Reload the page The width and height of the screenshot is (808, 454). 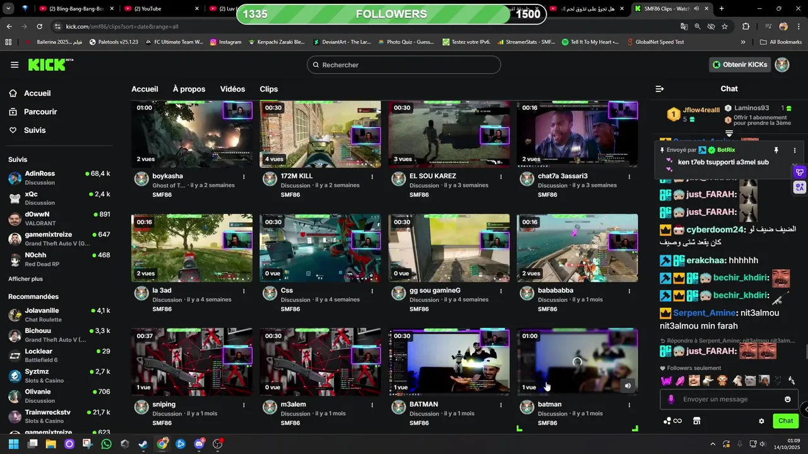point(39,26)
